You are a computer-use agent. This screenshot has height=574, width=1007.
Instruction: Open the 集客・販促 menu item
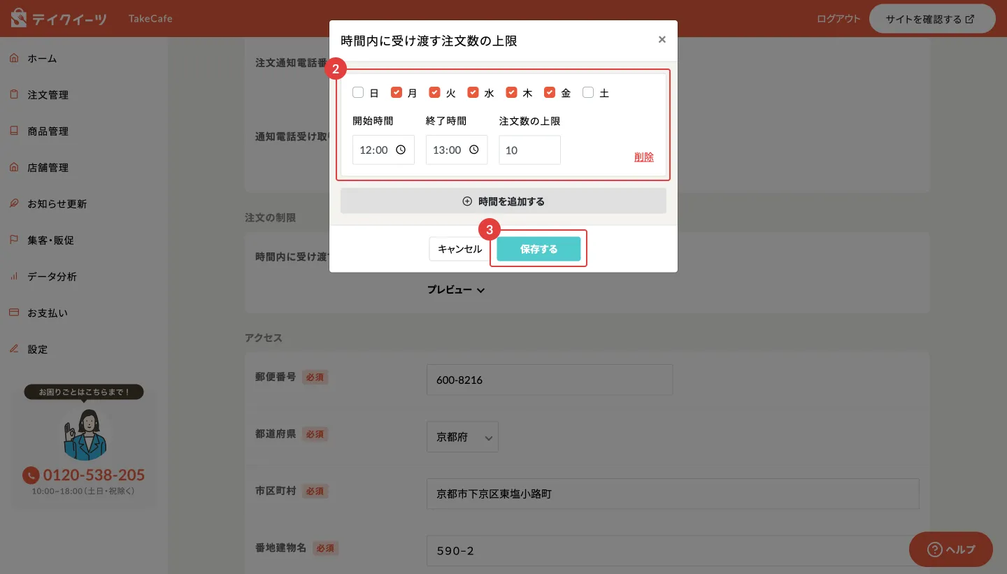[50, 241]
